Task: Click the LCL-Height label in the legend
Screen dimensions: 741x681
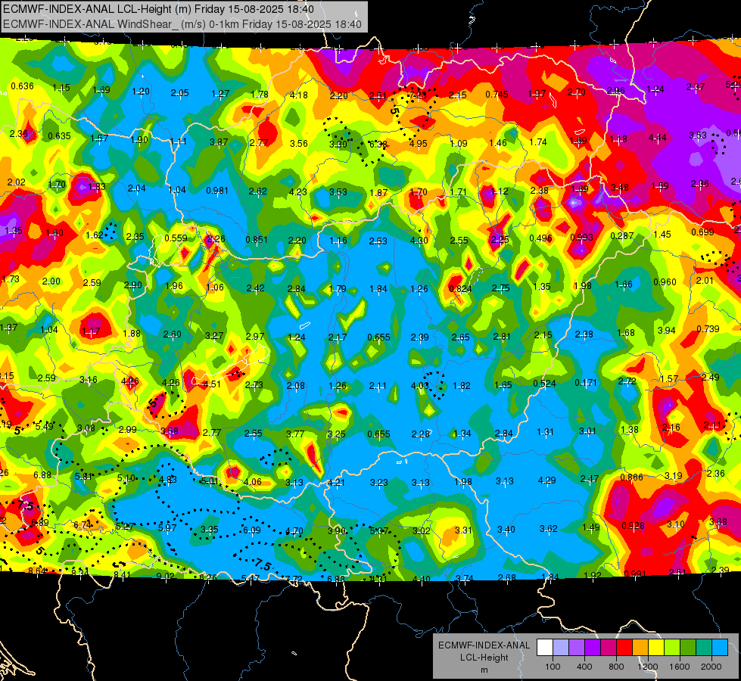Action: point(484,658)
